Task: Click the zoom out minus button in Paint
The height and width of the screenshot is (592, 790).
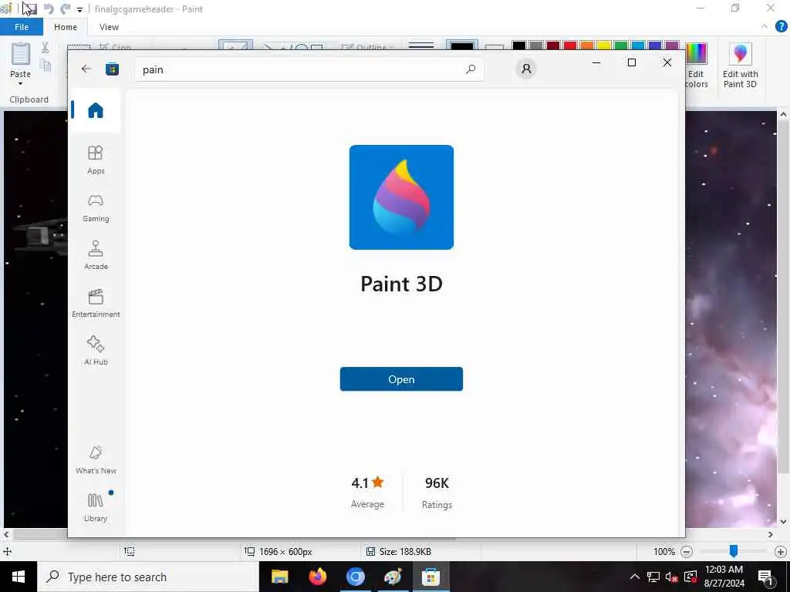Action: click(x=686, y=552)
